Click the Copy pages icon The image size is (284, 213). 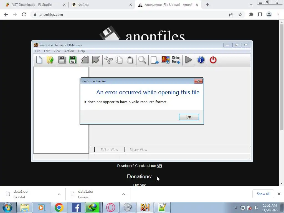coord(119,60)
